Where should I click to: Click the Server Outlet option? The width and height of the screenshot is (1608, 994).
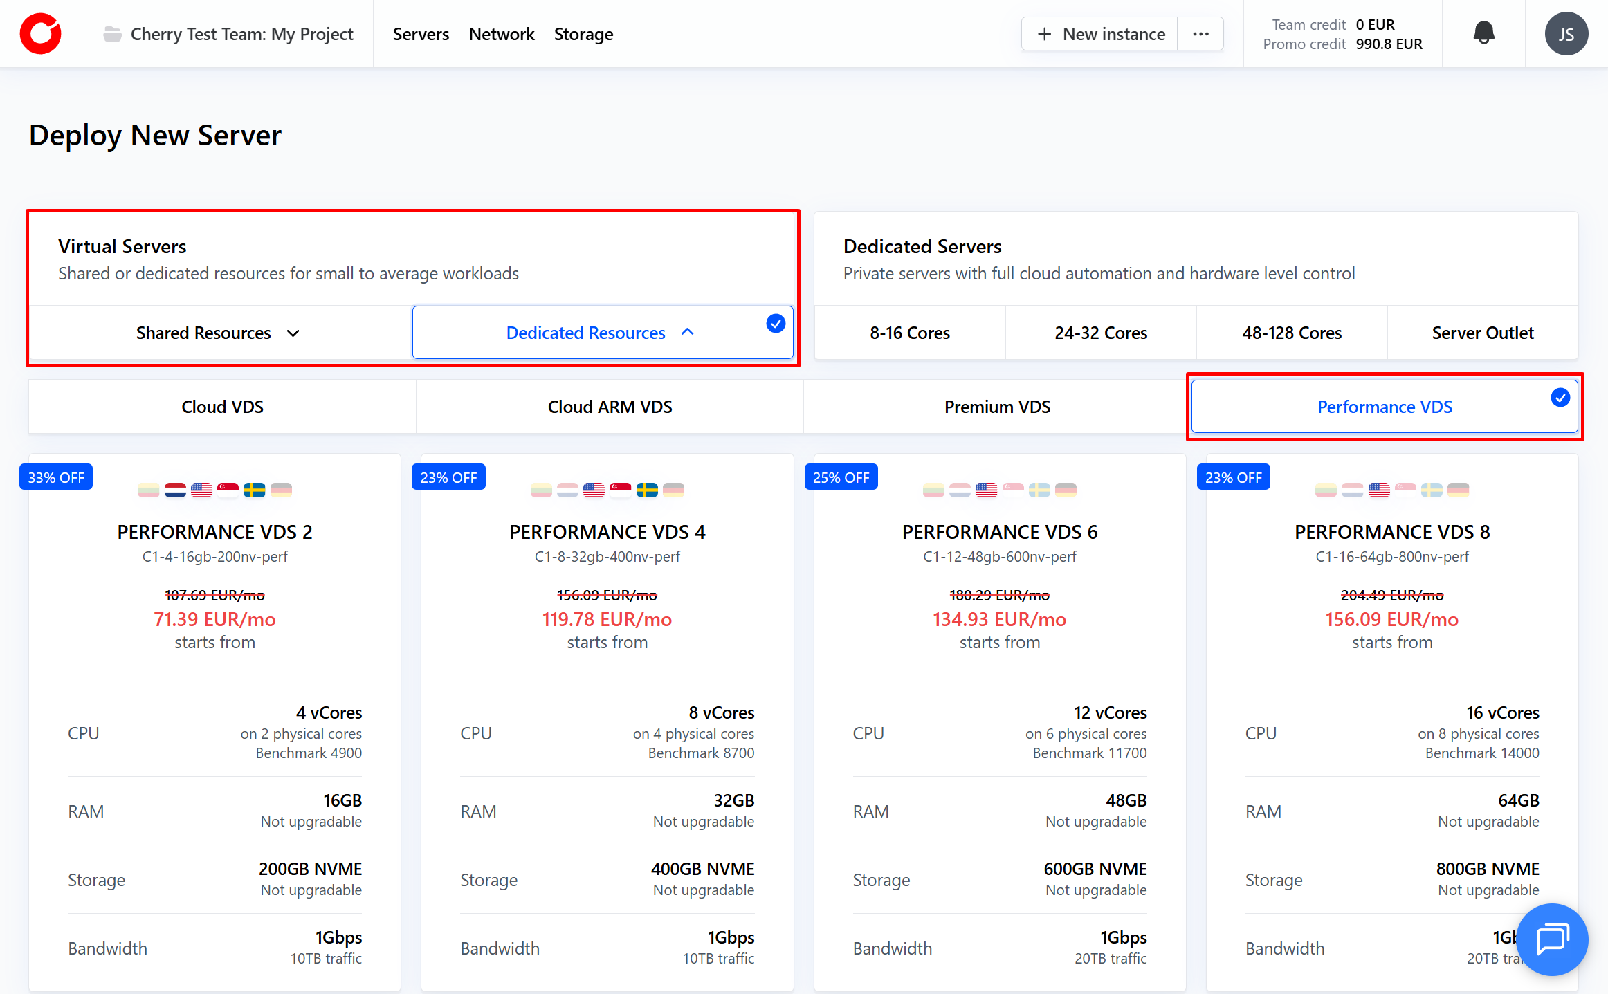[1482, 333]
